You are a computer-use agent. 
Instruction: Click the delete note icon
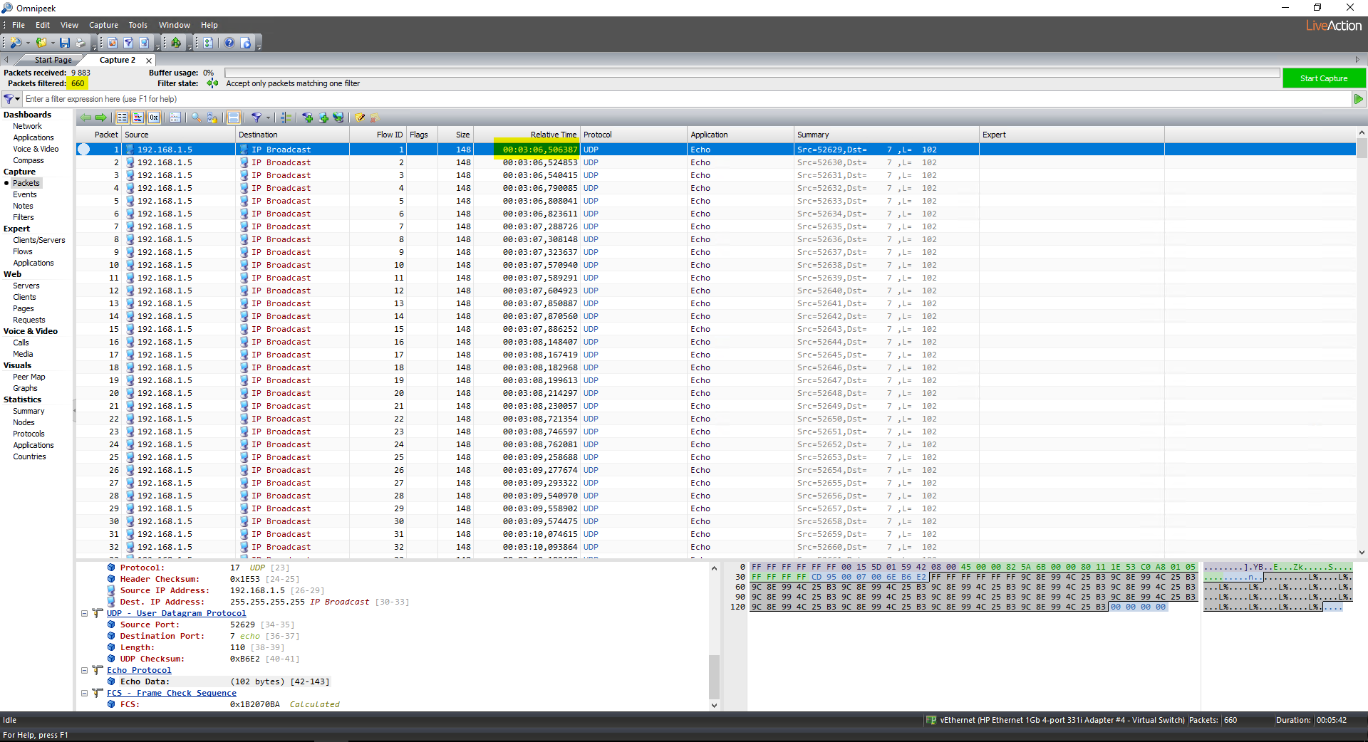(374, 117)
